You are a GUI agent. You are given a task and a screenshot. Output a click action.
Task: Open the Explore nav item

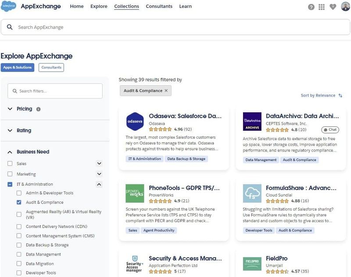coord(99,6)
